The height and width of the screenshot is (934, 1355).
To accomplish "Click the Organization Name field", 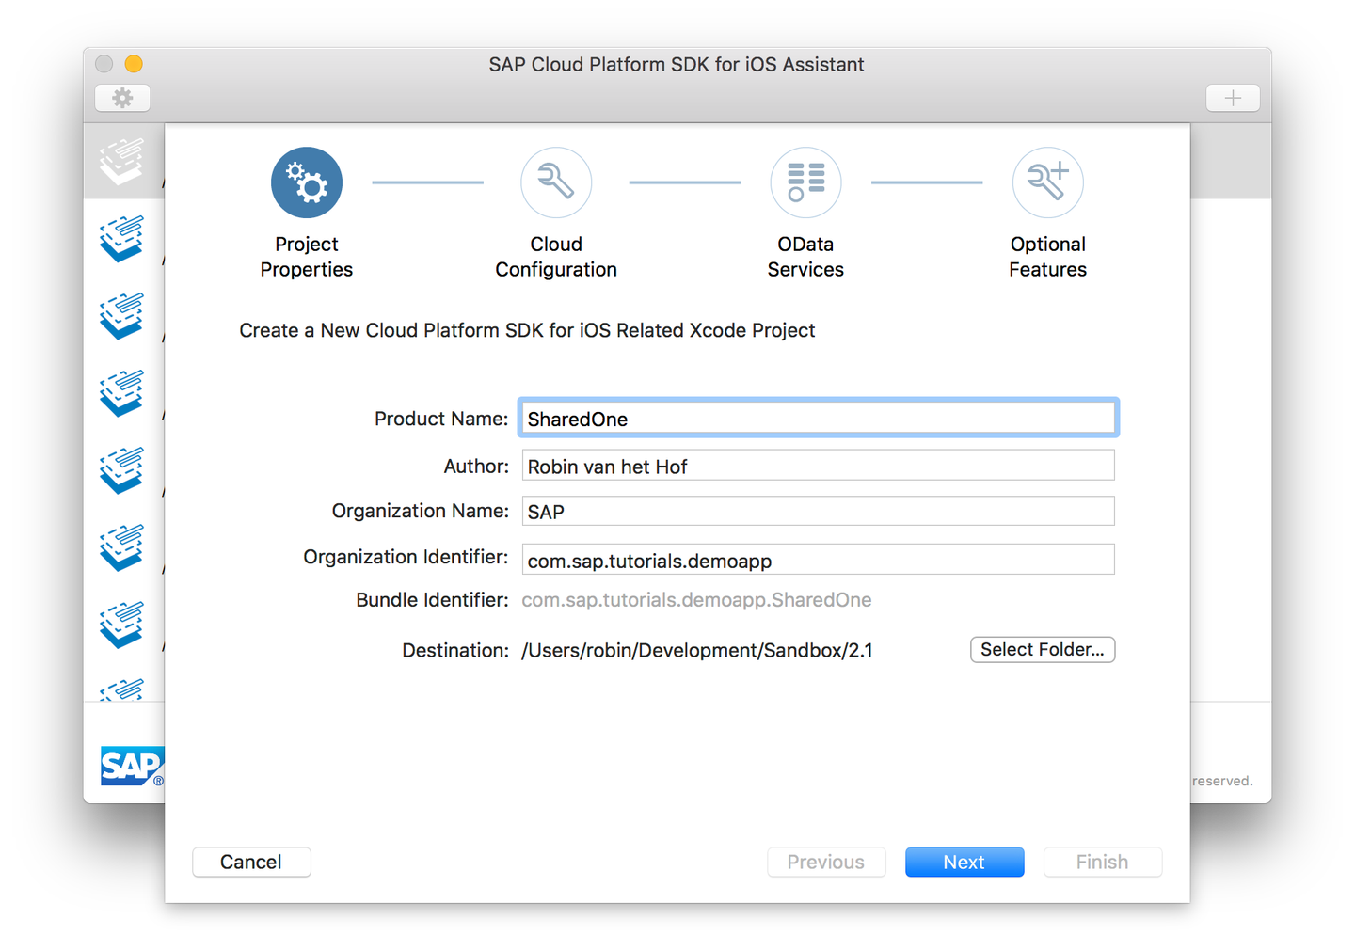I will [819, 511].
